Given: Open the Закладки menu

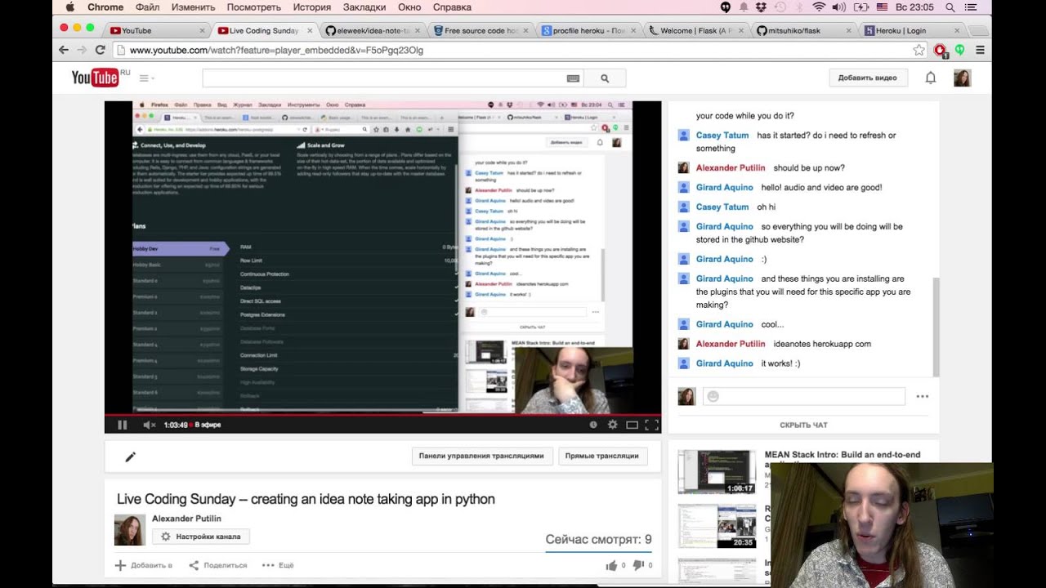Looking at the screenshot, I should tap(364, 7).
